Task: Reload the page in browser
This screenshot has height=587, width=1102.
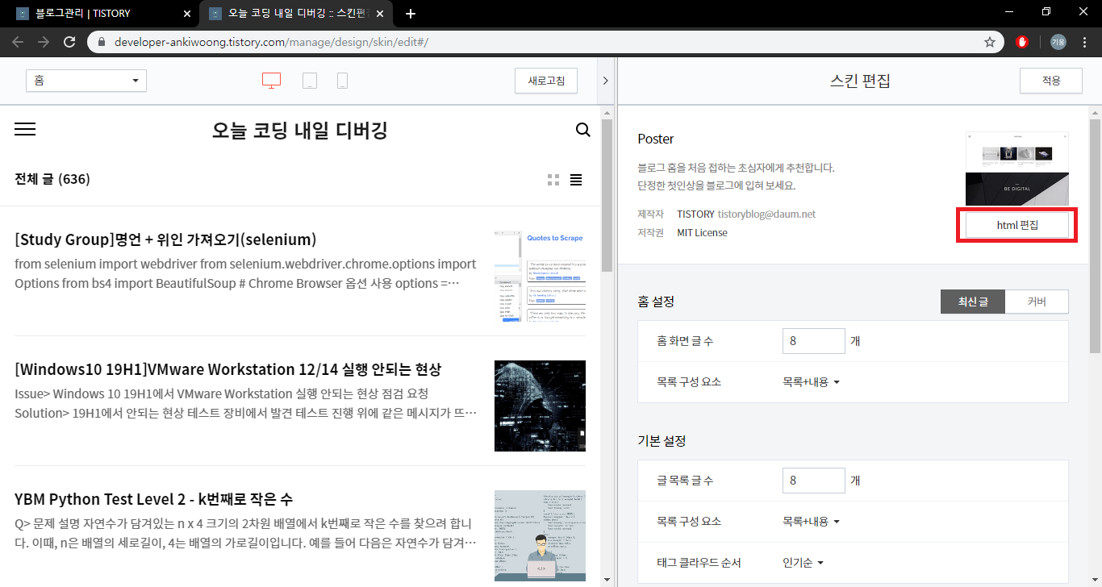Action: point(69,42)
